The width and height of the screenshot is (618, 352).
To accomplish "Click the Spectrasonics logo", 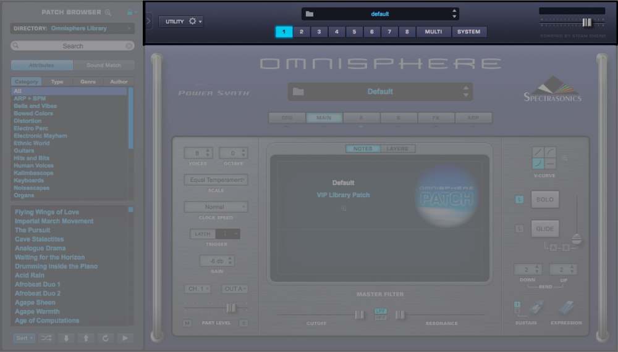I will pos(552,89).
